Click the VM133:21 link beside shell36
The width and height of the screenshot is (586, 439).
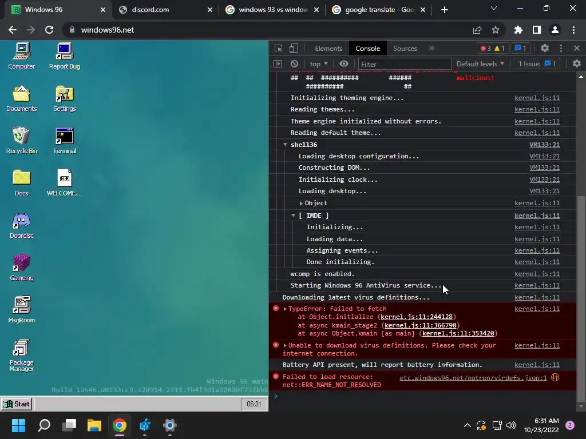(544, 145)
